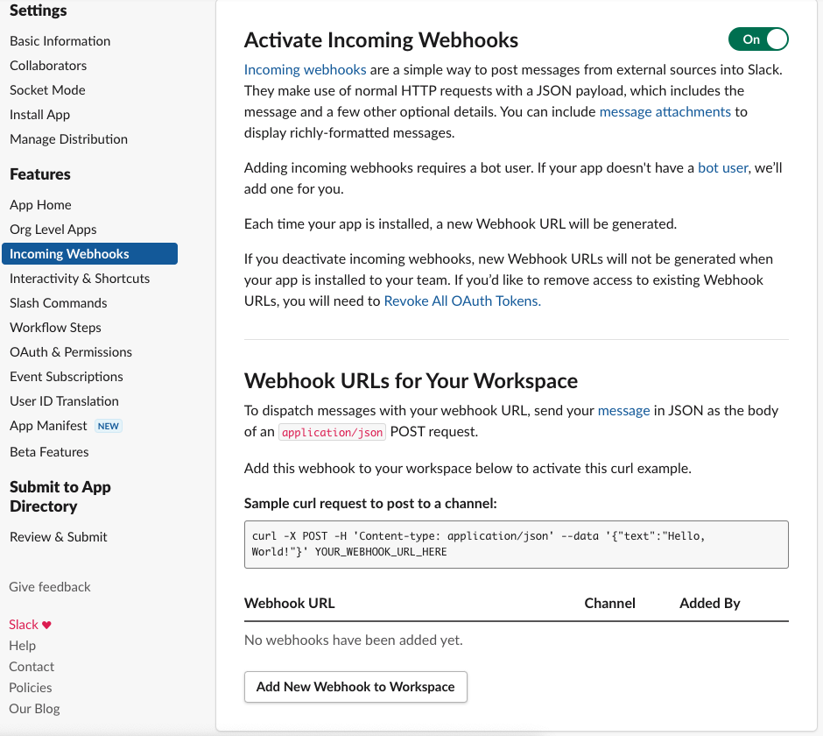Click the Channel column header

(x=610, y=603)
